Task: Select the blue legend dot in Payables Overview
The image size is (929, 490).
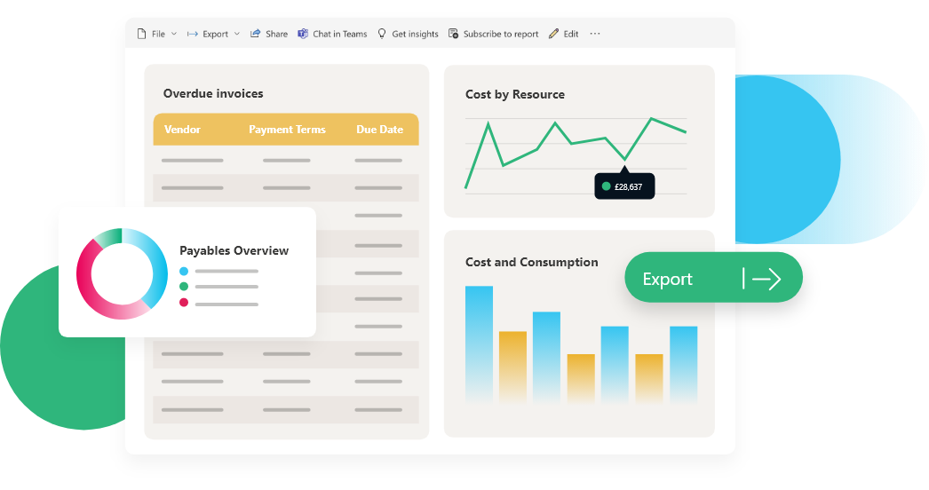Action: (184, 271)
